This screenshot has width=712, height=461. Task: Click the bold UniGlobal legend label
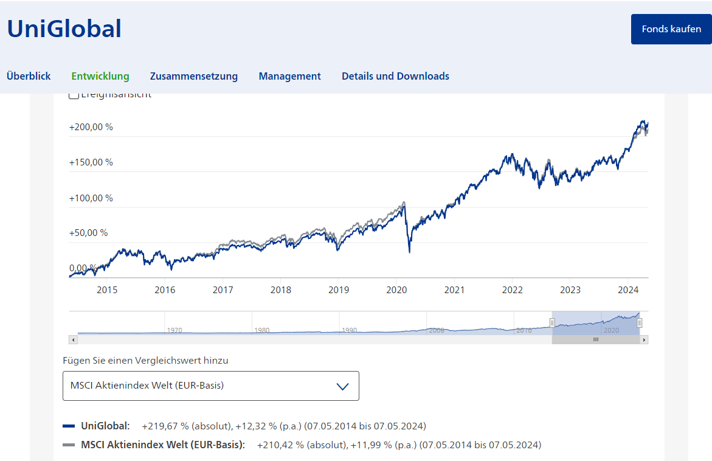[105, 426]
